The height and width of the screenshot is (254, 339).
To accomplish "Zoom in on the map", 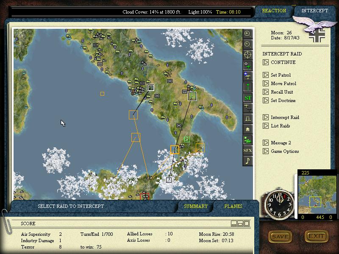I will tap(247, 34).
